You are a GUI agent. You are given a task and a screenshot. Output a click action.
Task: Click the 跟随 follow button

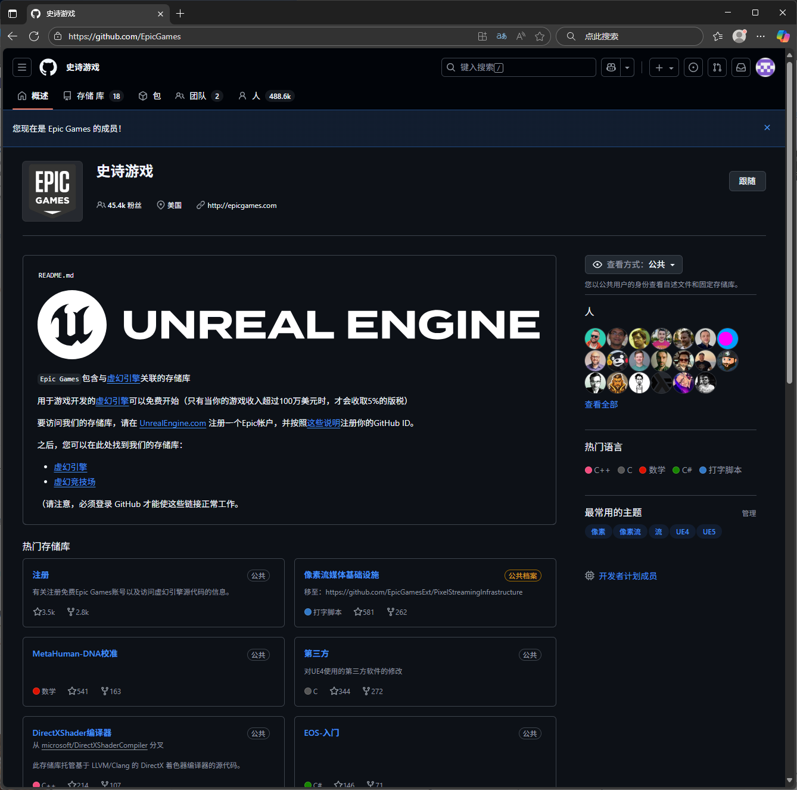click(747, 181)
